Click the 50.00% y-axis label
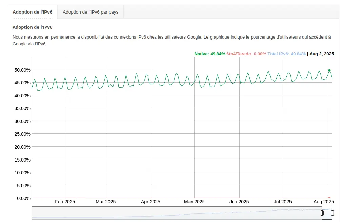340x222 pixels. click(x=22, y=70)
